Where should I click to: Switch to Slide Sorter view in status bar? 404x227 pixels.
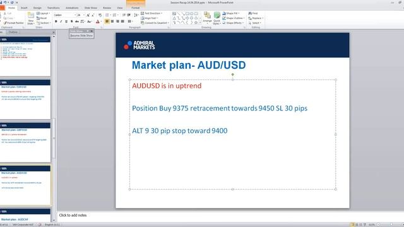pos(357,224)
